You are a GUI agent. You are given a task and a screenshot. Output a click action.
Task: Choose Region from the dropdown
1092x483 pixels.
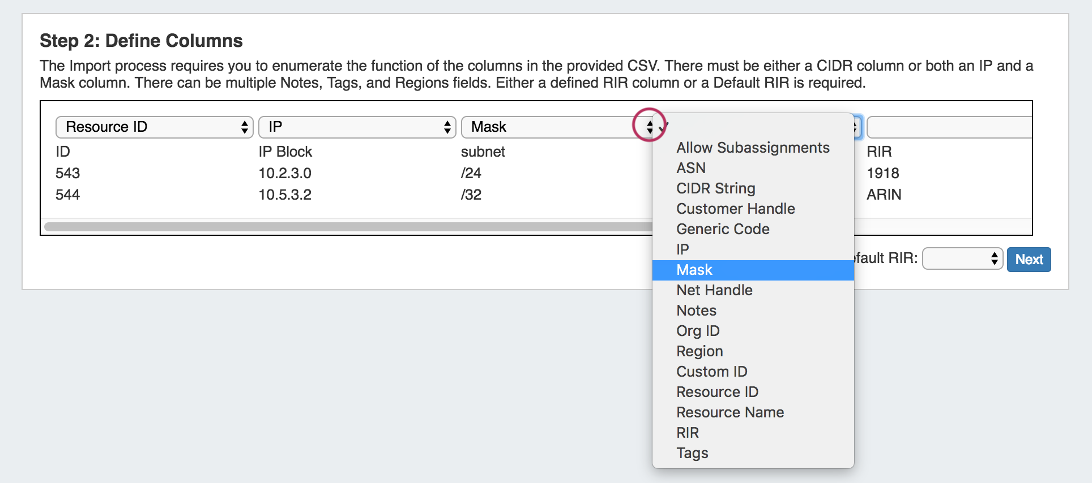pos(699,351)
